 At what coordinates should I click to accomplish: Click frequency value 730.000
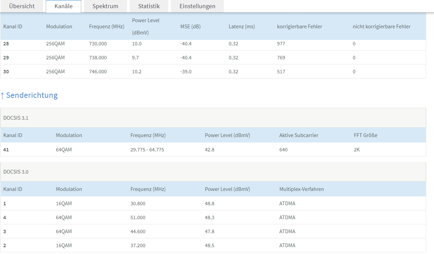click(98, 44)
